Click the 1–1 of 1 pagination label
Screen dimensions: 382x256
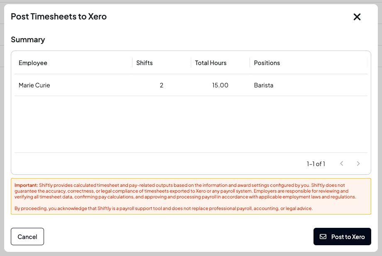pyautogui.click(x=316, y=164)
